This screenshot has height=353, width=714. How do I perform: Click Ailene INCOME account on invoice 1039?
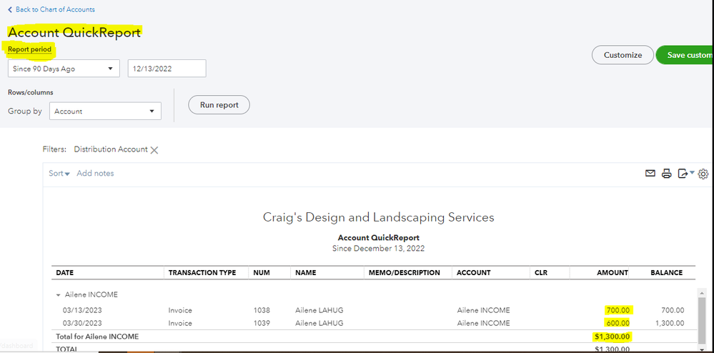coord(484,324)
